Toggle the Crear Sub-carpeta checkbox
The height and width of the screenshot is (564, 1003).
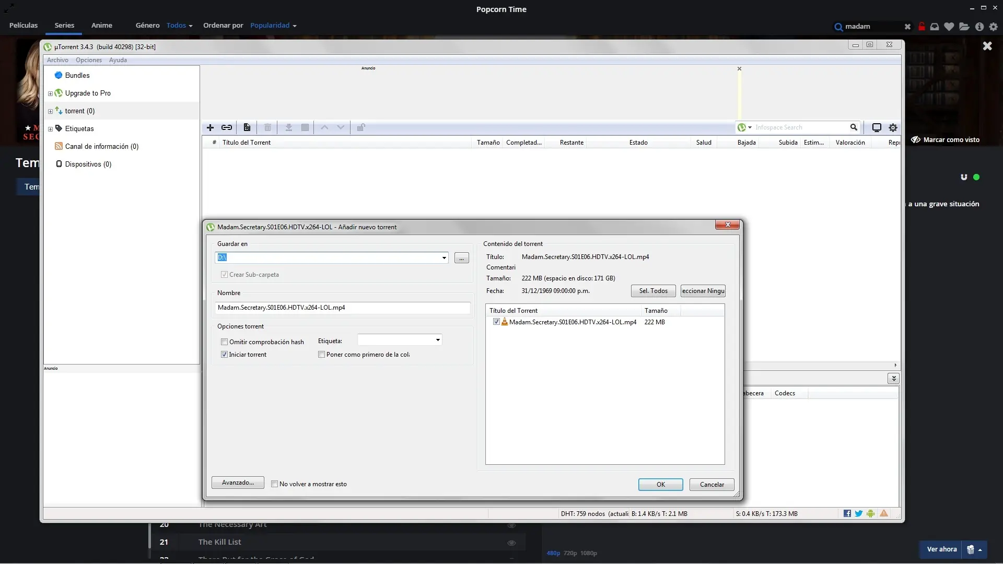coord(224,275)
